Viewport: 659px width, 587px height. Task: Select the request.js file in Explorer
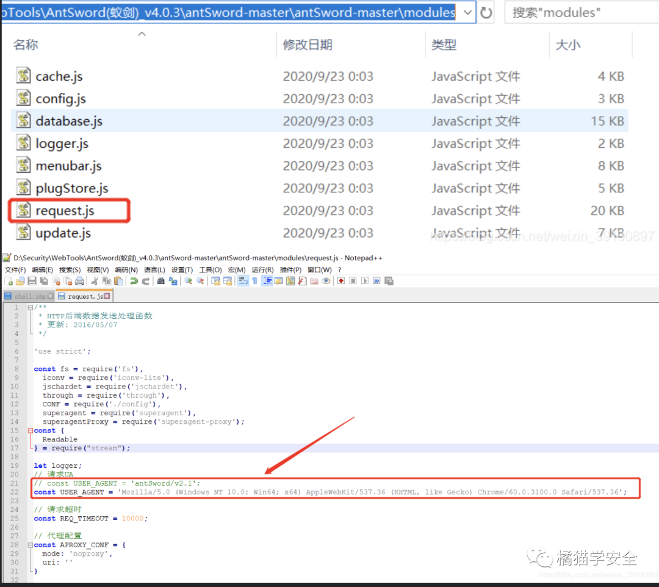319,210
